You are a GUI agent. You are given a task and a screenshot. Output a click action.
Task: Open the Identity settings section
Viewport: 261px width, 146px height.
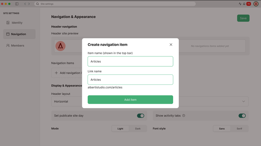[x=19, y=23]
